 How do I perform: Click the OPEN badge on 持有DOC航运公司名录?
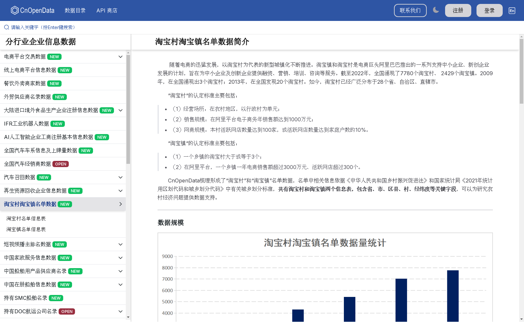point(67,312)
